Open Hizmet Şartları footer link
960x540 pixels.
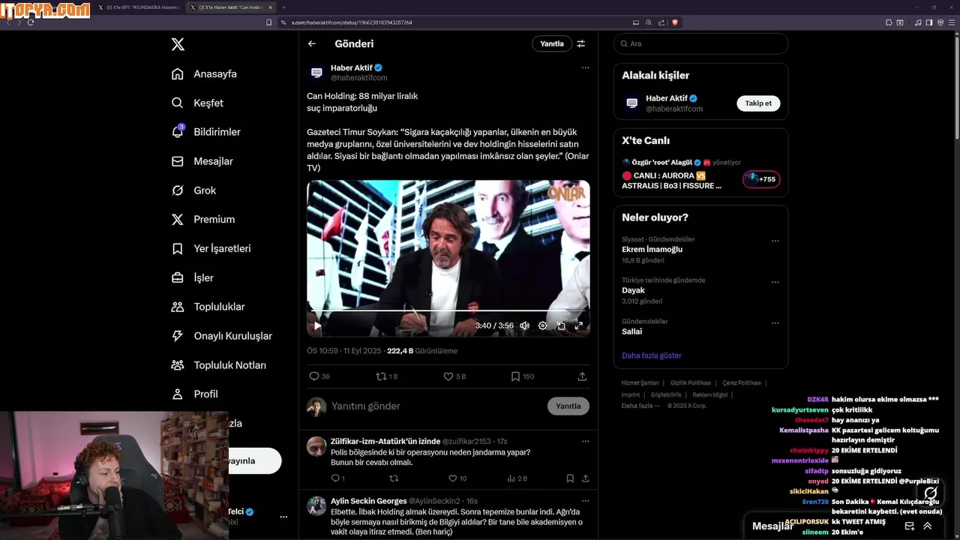(x=640, y=383)
